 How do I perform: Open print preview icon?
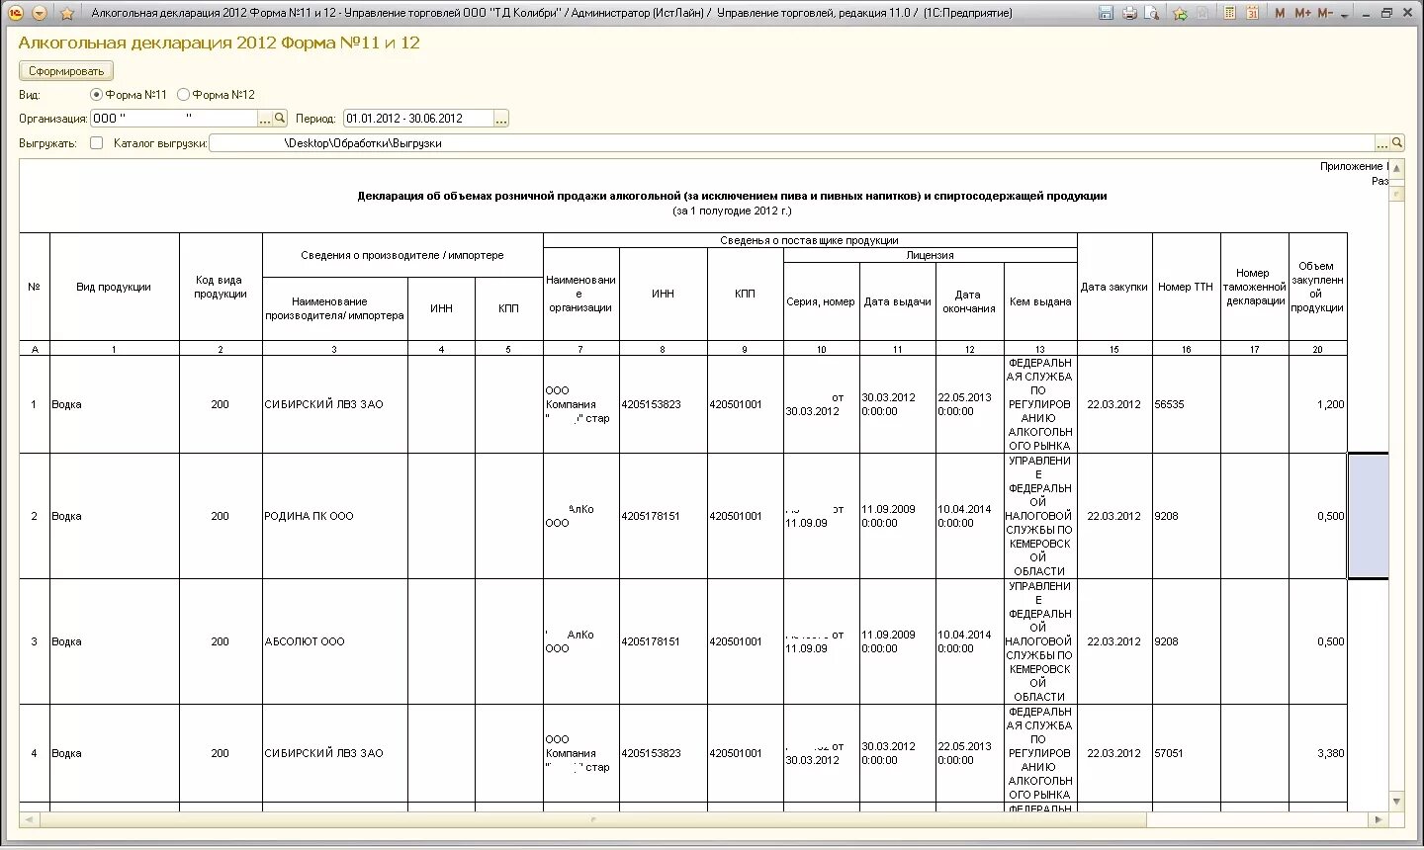tap(1152, 13)
